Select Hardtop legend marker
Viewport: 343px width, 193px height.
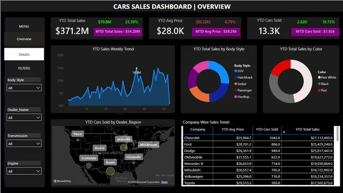coord(236,96)
